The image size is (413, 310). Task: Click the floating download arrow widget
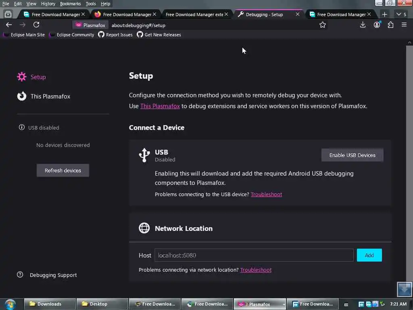click(404, 289)
